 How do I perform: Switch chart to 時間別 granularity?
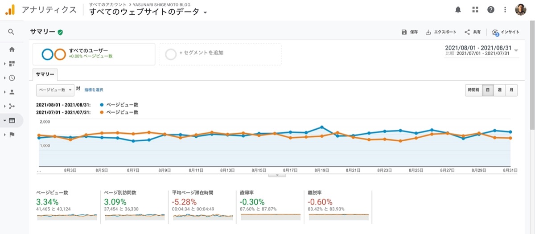pyautogui.click(x=473, y=90)
